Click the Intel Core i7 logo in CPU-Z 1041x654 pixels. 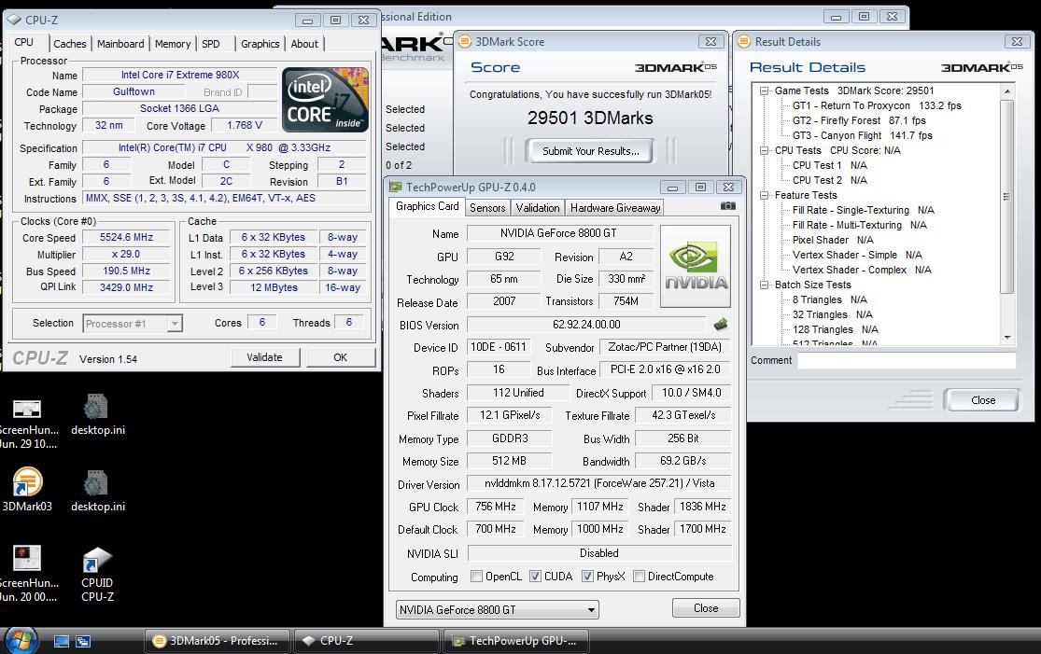click(x=325, y=100)
